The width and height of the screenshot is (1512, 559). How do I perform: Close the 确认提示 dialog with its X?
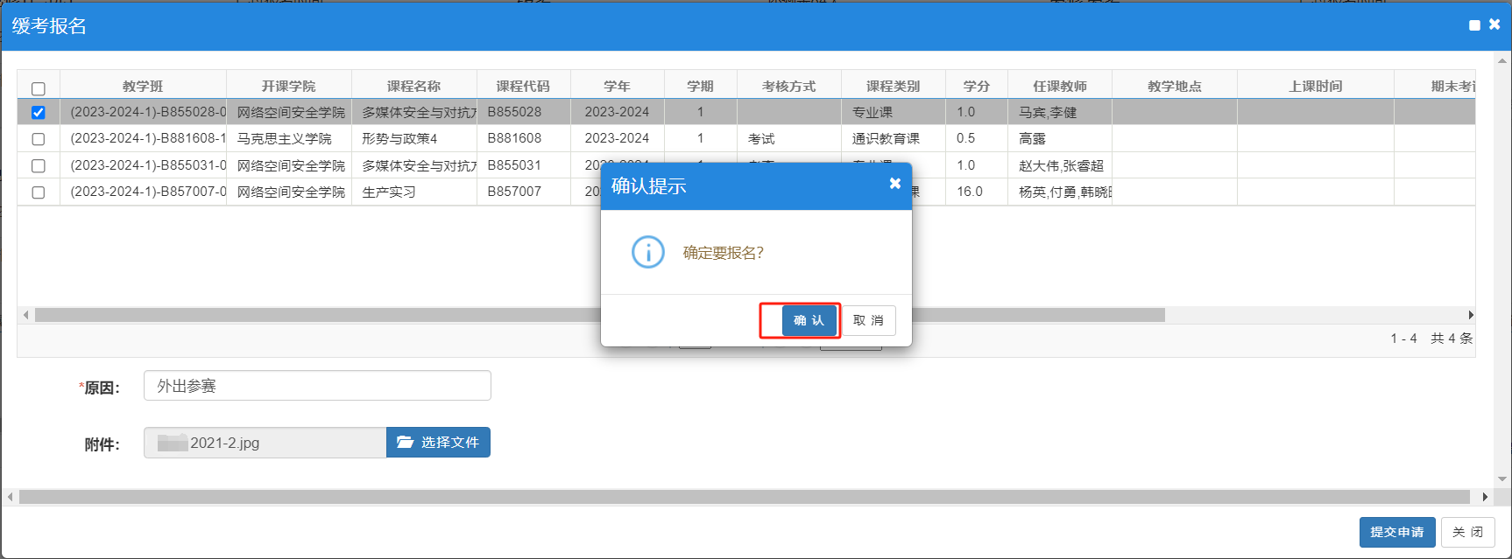click(894, 184)
